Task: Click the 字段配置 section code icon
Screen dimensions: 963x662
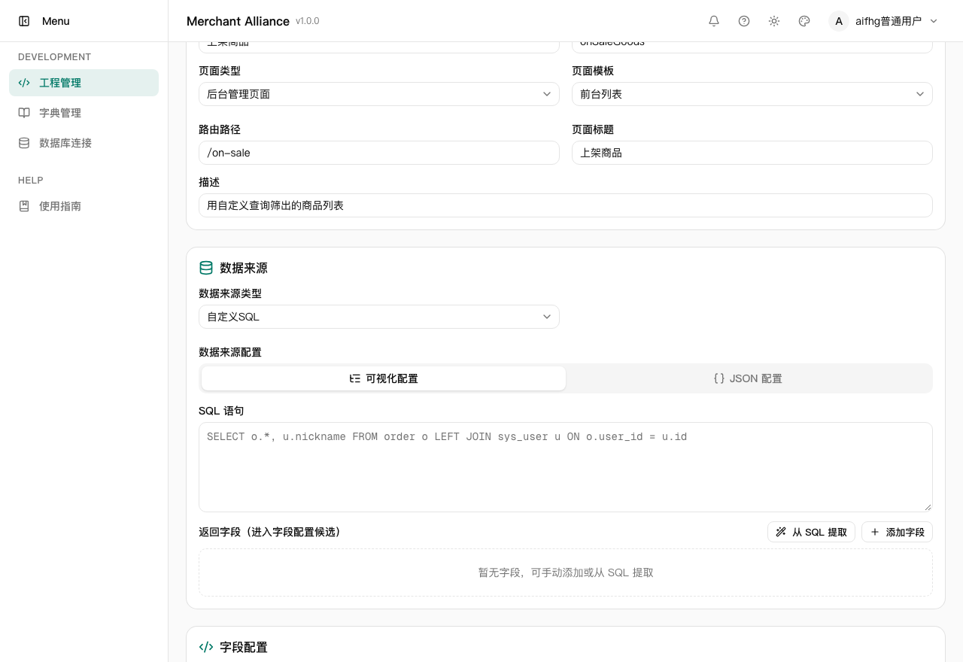Action: pos(206,647)
